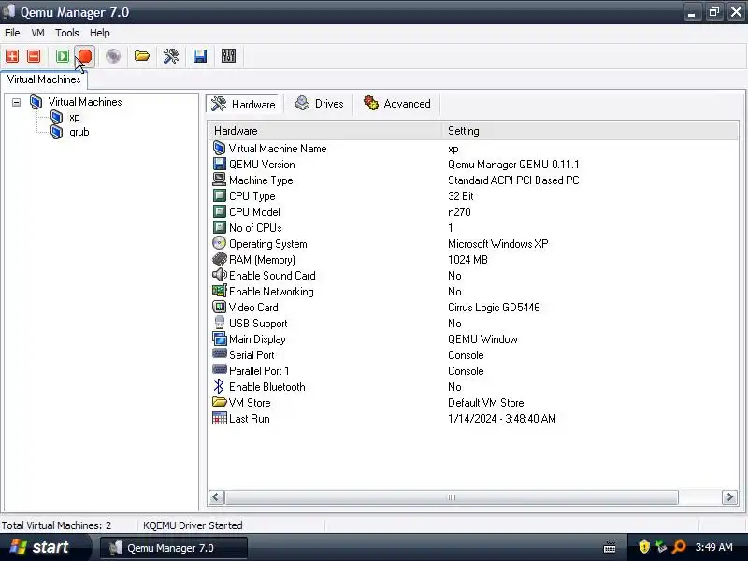Click the Enable Networking card icon
Screen dimensions: 748x561
[220, 291]
